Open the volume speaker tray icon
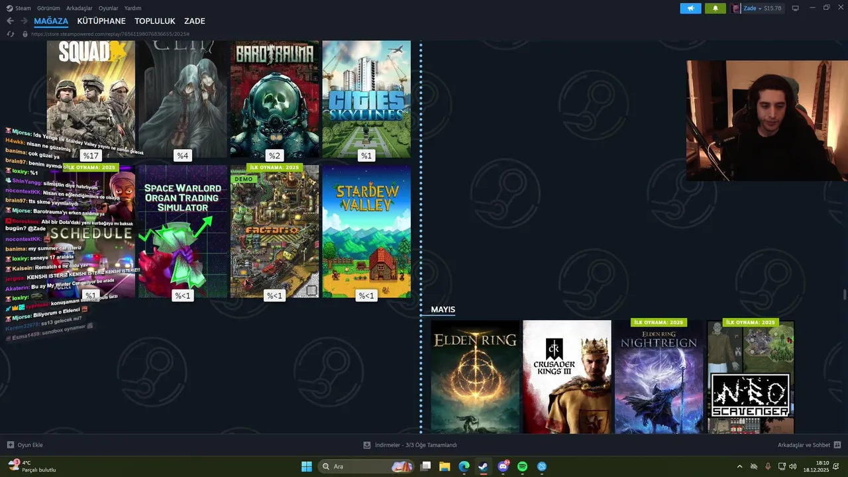This screenshot has height=477, width=848. click(792, 466)
